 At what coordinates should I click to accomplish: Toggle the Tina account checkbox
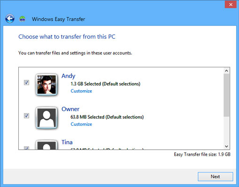(x=26, y=148)
